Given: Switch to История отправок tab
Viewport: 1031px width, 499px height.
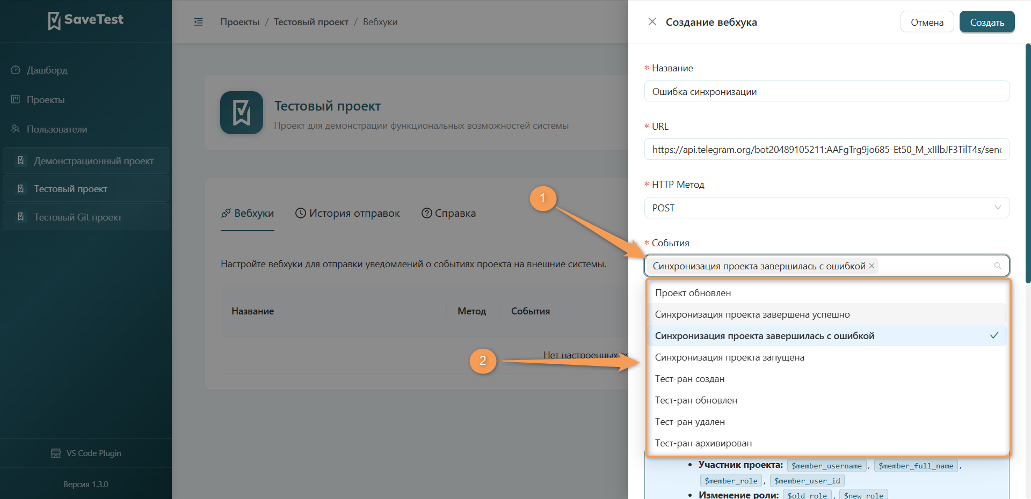Looking at the screenshot, I should tap(347, 213).
